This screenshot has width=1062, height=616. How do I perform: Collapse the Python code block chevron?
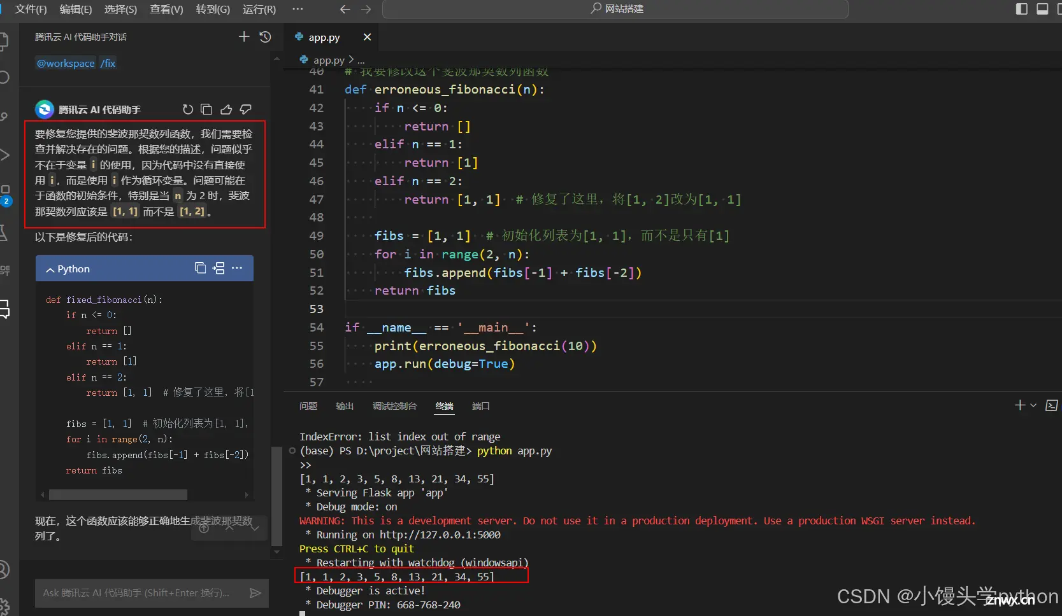click(50, 269)
